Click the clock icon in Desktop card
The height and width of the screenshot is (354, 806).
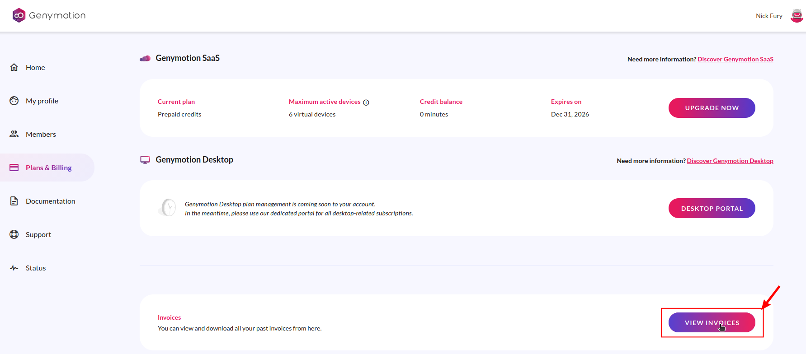[167, 208]
